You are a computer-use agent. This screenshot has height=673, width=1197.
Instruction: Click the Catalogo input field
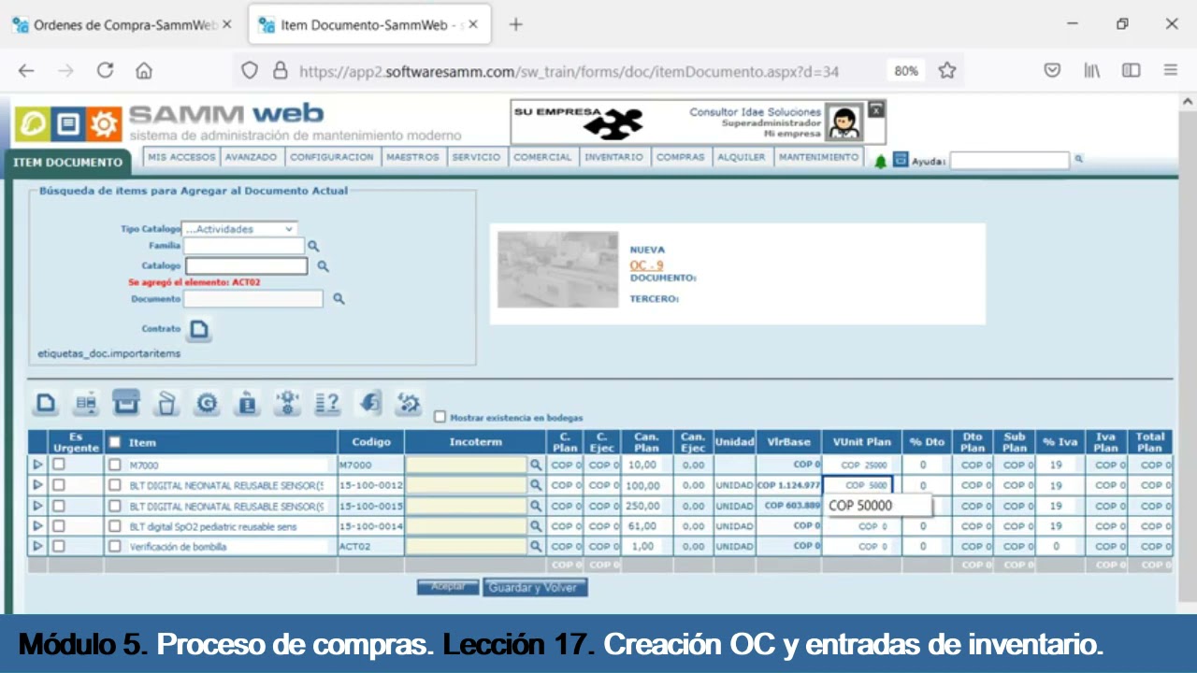(246, 266)
